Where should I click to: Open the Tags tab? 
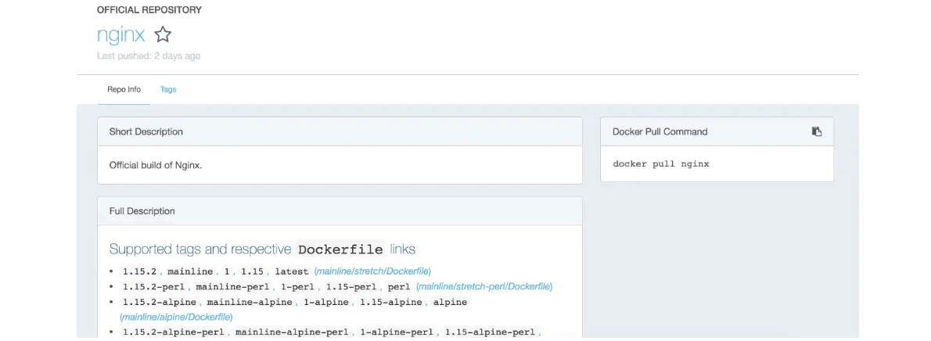point(168,90)
